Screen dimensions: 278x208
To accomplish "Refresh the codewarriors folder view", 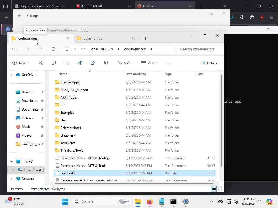I will click(53, 49).
